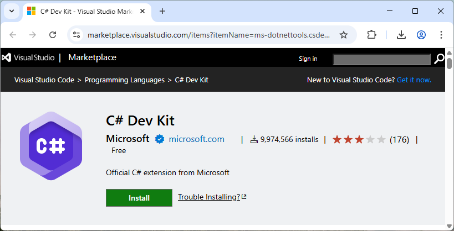Click the Official C# extension description
Screen dimensions: 454x231
click(x=167, y=172)
